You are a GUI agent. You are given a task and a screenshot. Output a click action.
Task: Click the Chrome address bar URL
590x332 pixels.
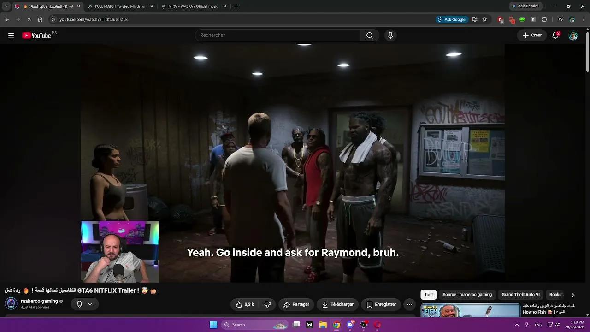point(94,19)
